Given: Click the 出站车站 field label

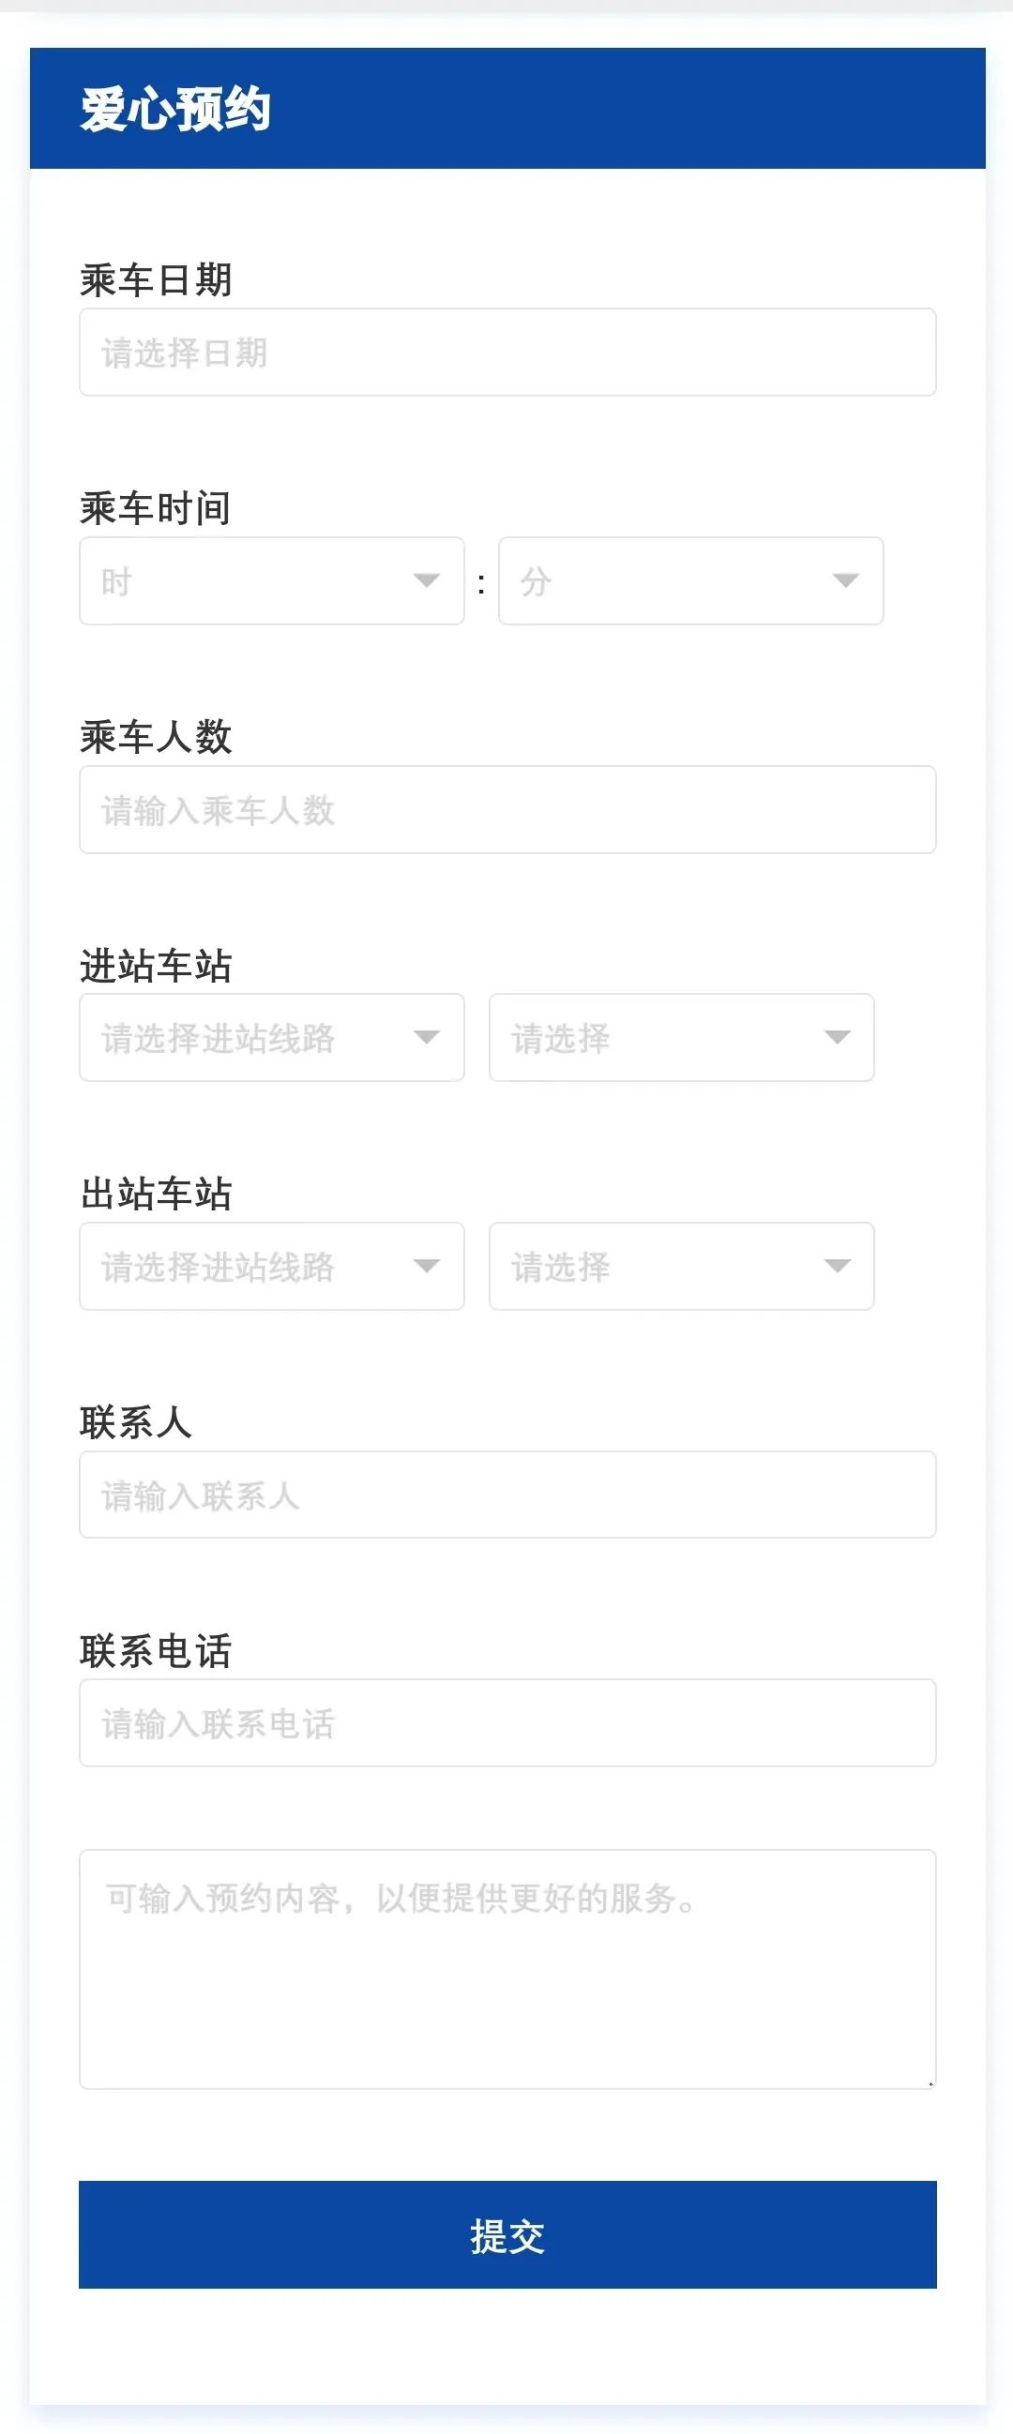Looking at the screenshot, I should coord(156,1194).
